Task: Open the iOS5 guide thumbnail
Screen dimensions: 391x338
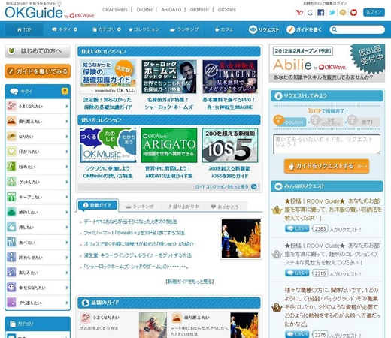Action: point(230,145)
